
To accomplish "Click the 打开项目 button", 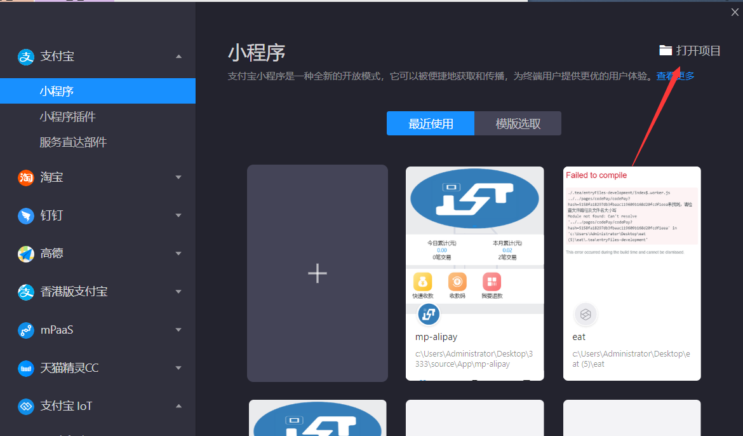I will [690, 50].
